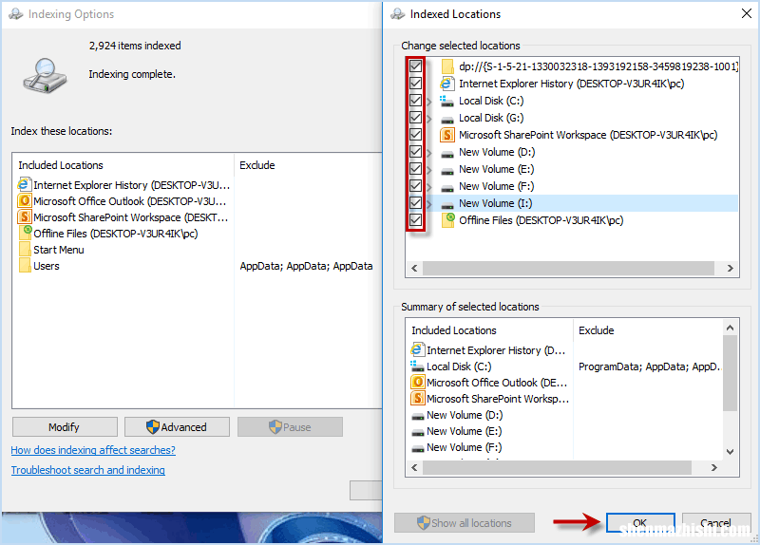760x545 pixels.
Task: Expand New Volume (E:) tree node
Action: click(x=429, y=170)
